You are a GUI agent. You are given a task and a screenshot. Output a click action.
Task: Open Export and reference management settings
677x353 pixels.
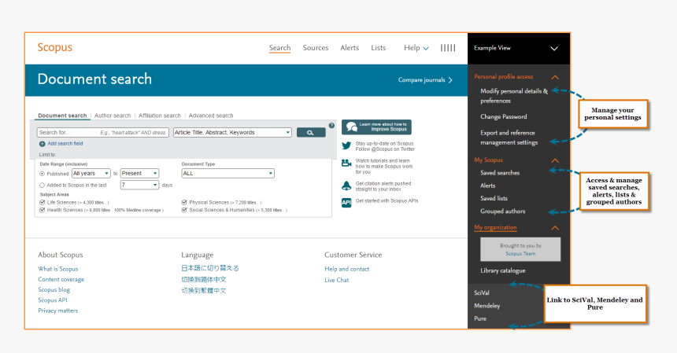509,138
